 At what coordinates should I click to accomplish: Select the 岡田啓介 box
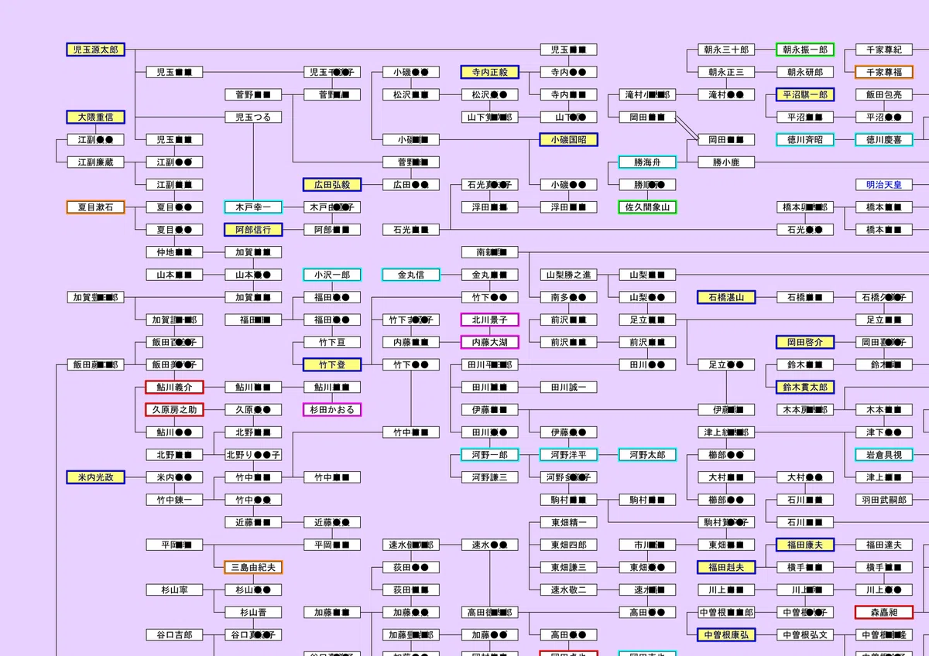805,342
